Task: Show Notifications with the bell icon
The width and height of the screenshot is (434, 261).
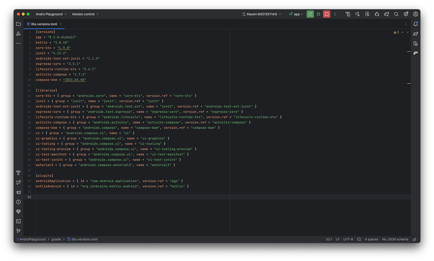Action: tap(416, 23)
